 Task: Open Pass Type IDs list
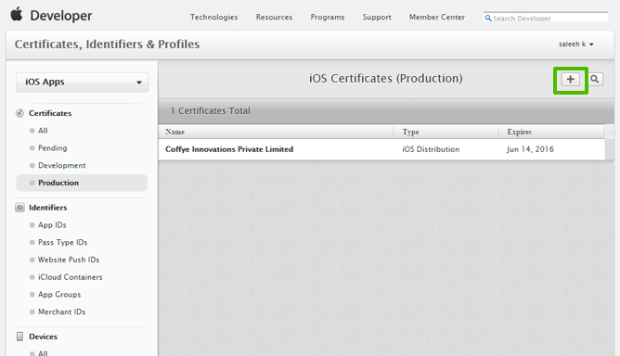[62, 242]
